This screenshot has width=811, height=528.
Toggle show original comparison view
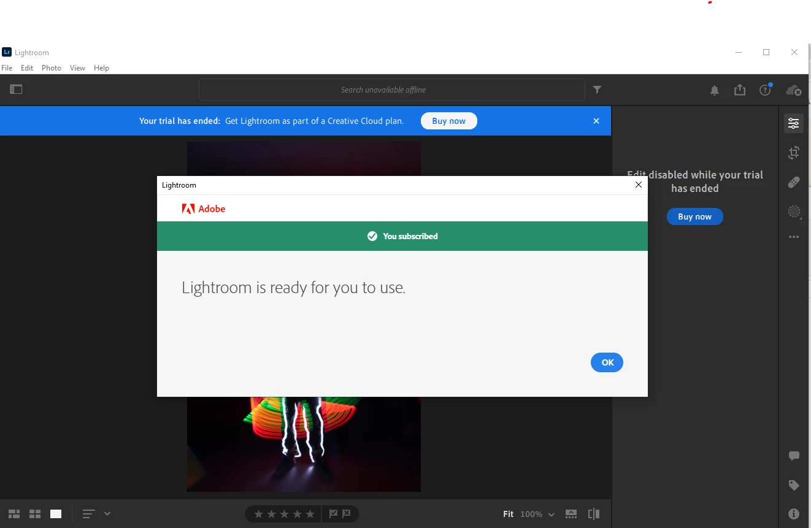point(593,514)
